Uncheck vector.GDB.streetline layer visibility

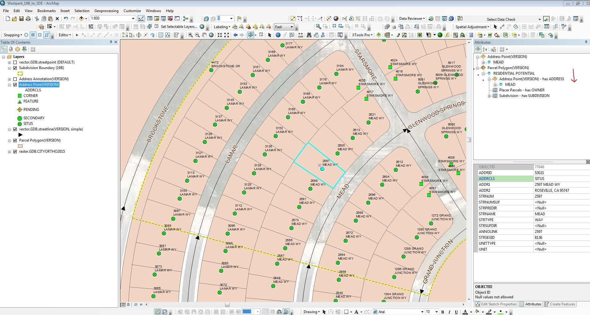15,129
